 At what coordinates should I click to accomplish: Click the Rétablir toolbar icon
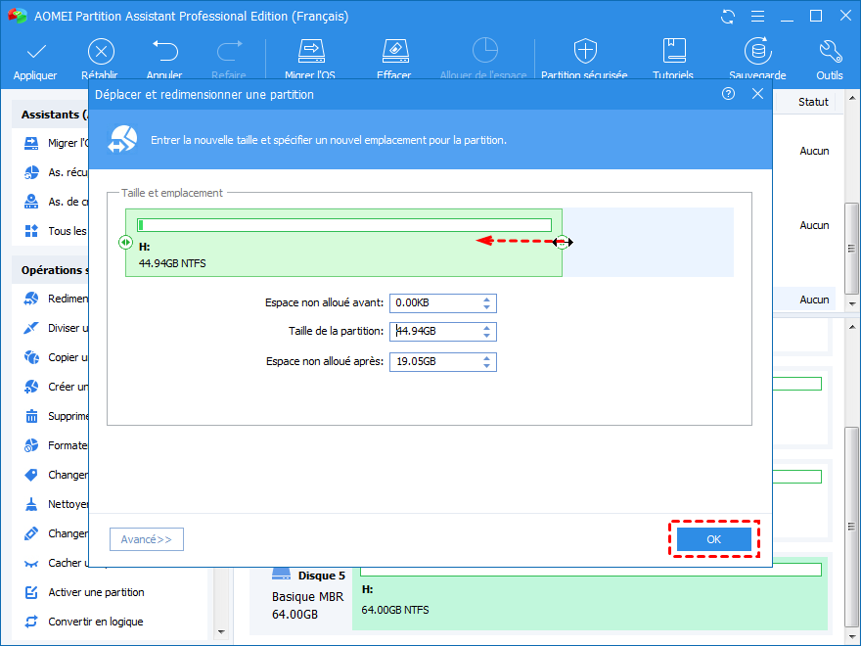click(101, 52)
